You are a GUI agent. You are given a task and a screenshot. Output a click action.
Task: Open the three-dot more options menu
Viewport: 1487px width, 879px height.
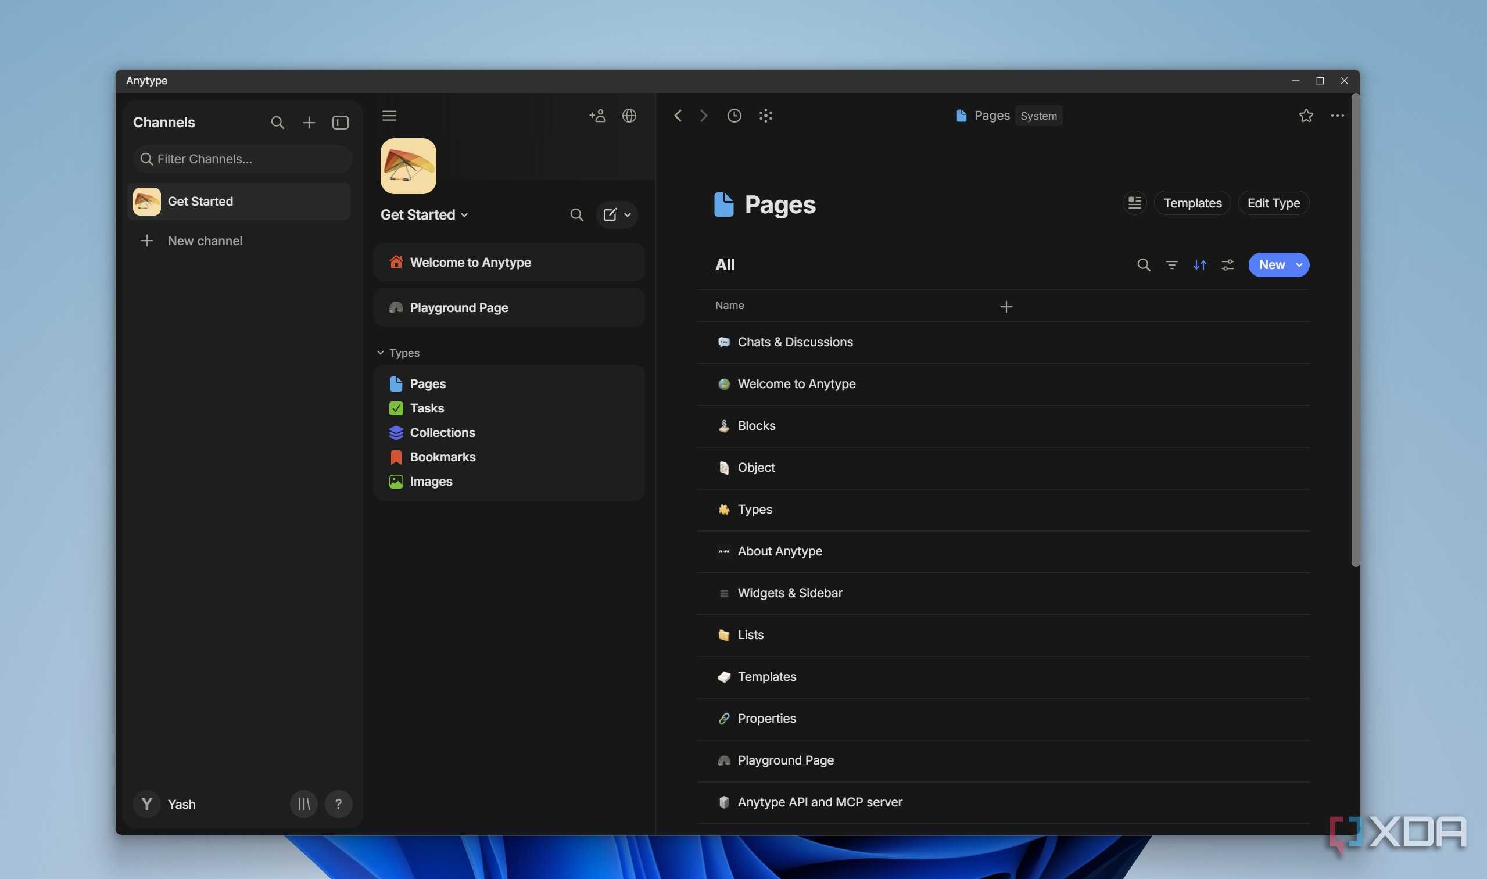[x=1337, y=116]
